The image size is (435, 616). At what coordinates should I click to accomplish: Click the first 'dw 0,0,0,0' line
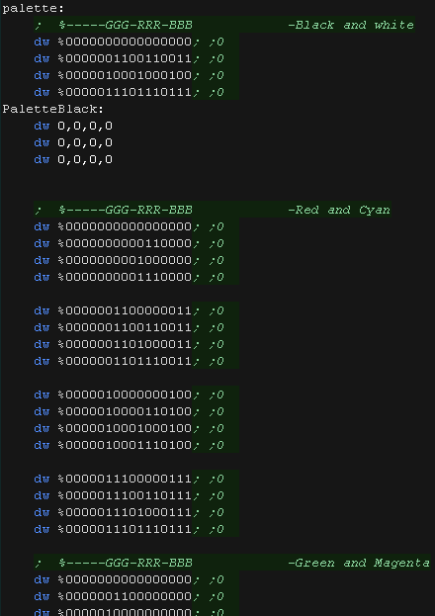tap(73, 126)
